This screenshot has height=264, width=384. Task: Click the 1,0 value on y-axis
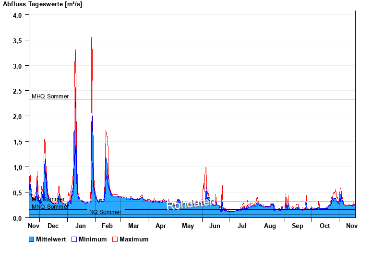(x=17, y=168)
